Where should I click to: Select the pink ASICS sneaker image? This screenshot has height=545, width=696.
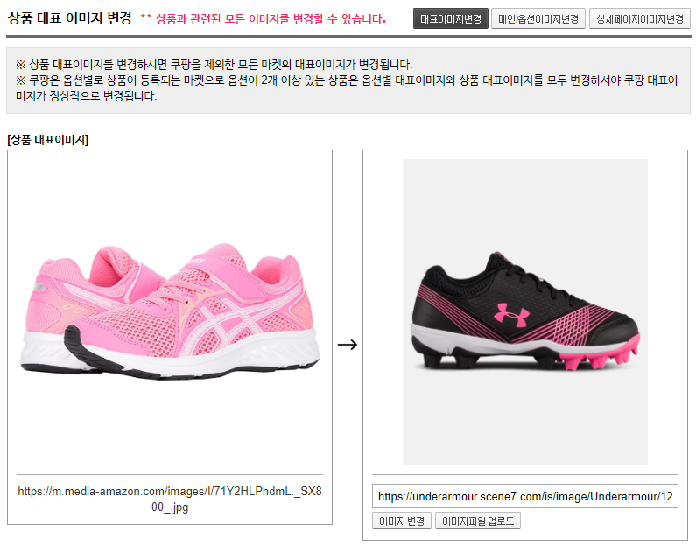[170, 311]
